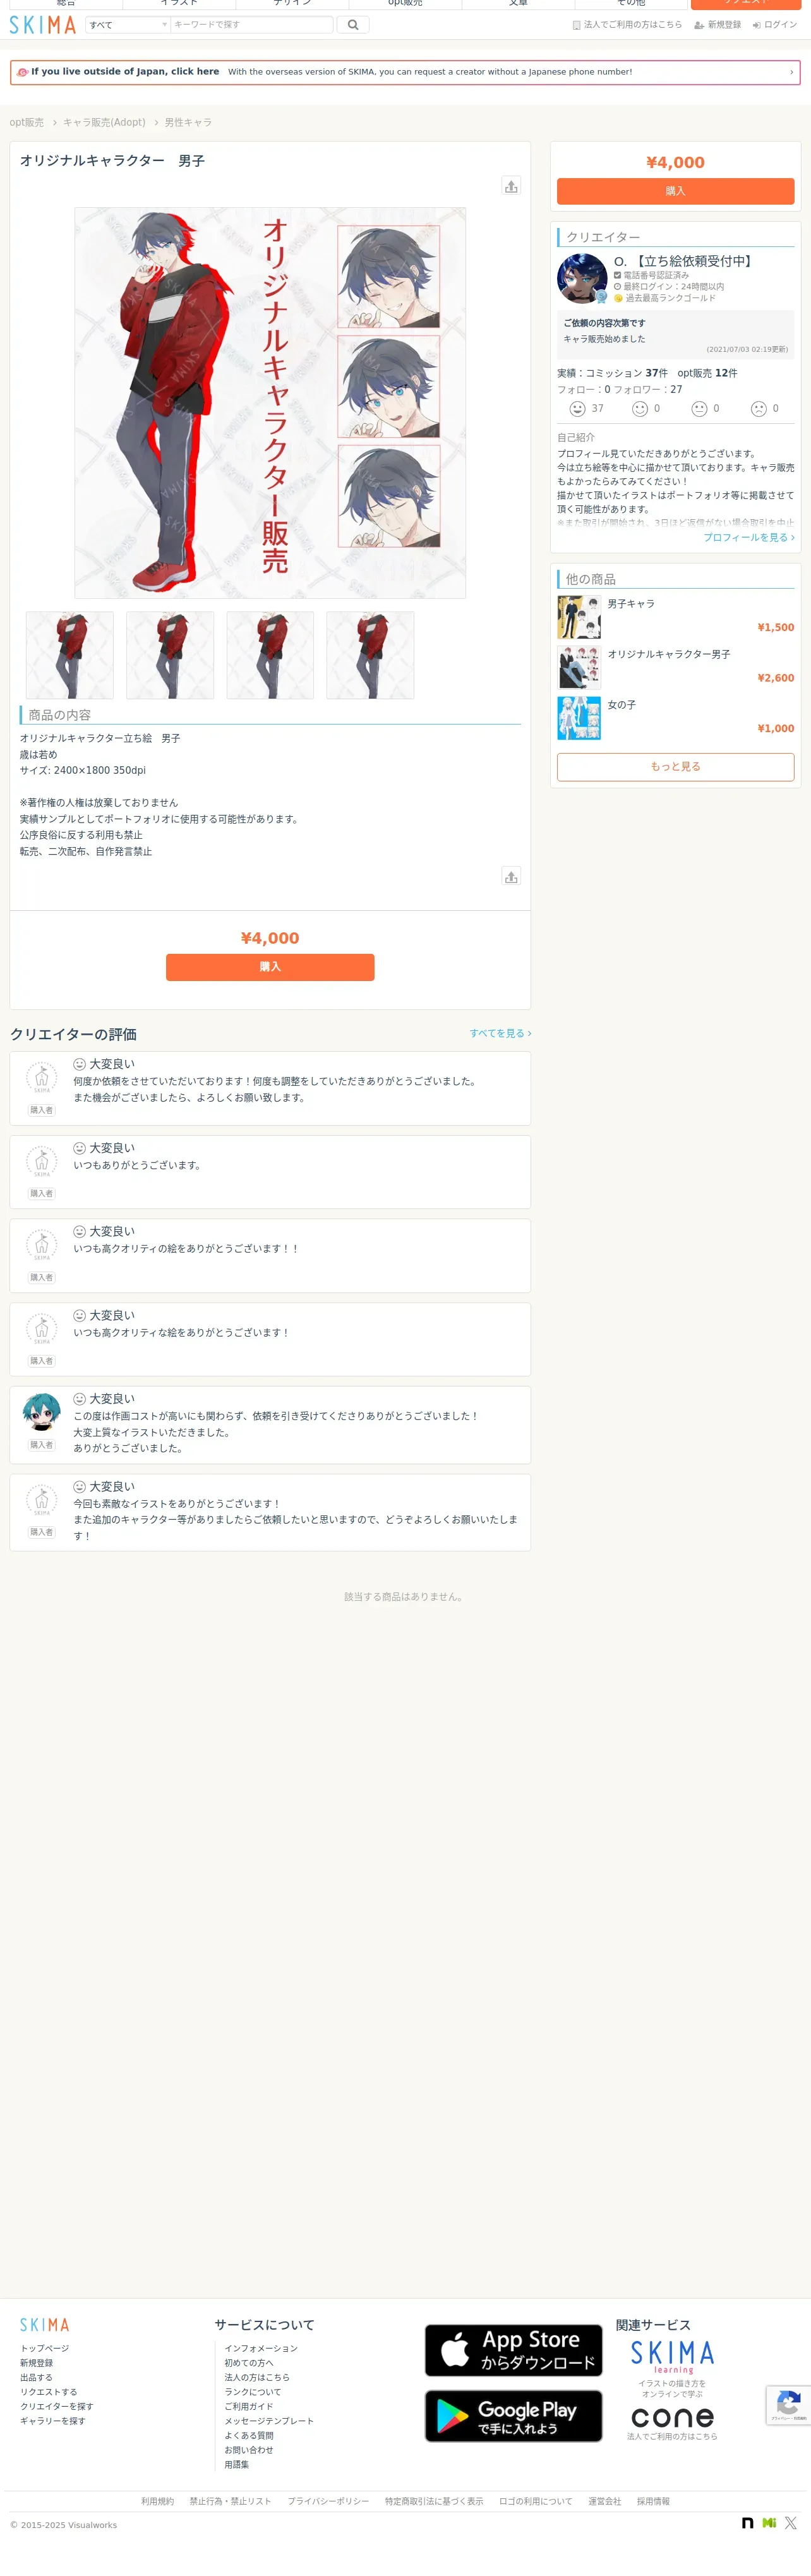Open プライバシーポリシー in bottom bar
Viewport: 811px width, 2576px height.
tap(328, 2502)
